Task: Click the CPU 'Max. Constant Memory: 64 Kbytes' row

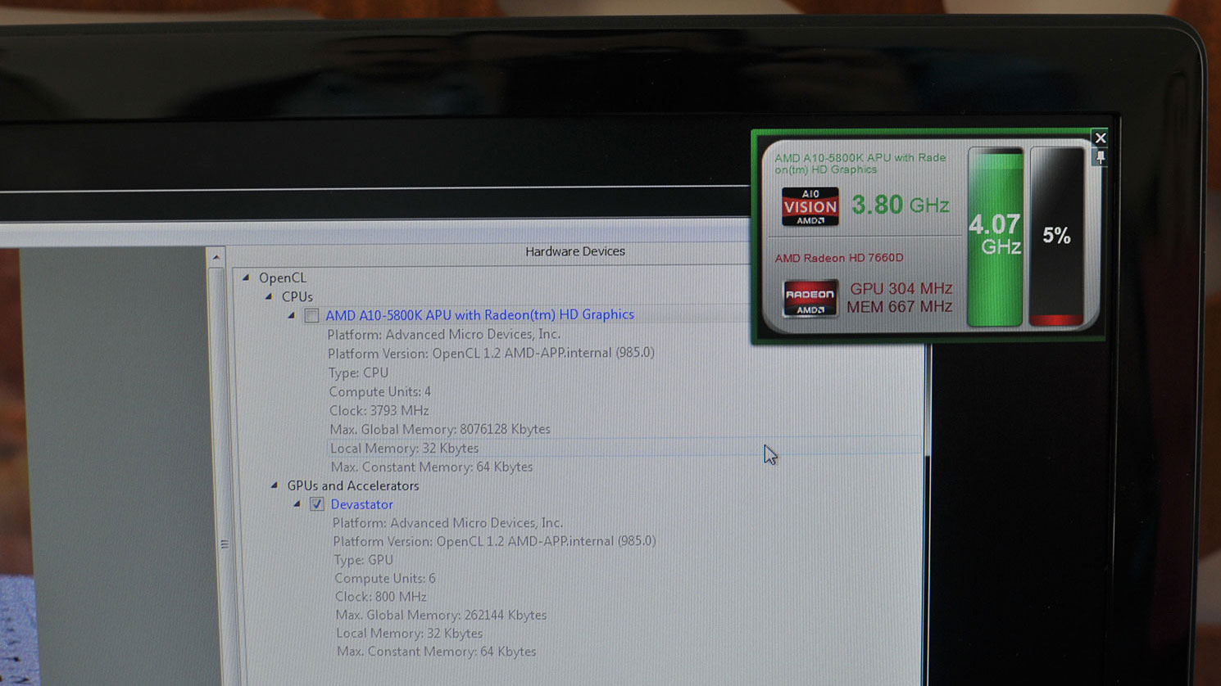Action: pyautogui.click(x=431, y=467)
